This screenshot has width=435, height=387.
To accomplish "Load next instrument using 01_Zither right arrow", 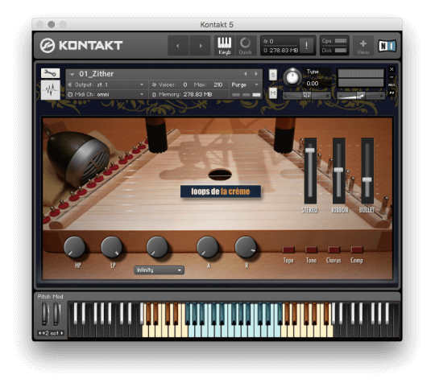I will coord(256,74).
